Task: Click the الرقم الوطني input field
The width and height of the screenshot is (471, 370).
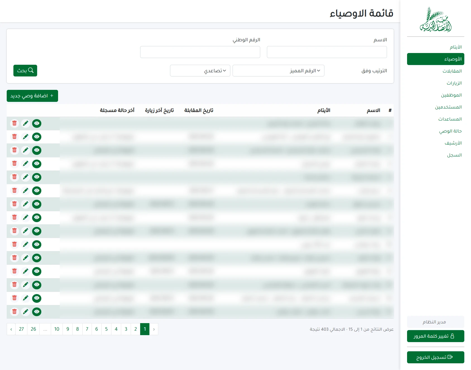Action: pyautogui.click(x=200, y=52)
